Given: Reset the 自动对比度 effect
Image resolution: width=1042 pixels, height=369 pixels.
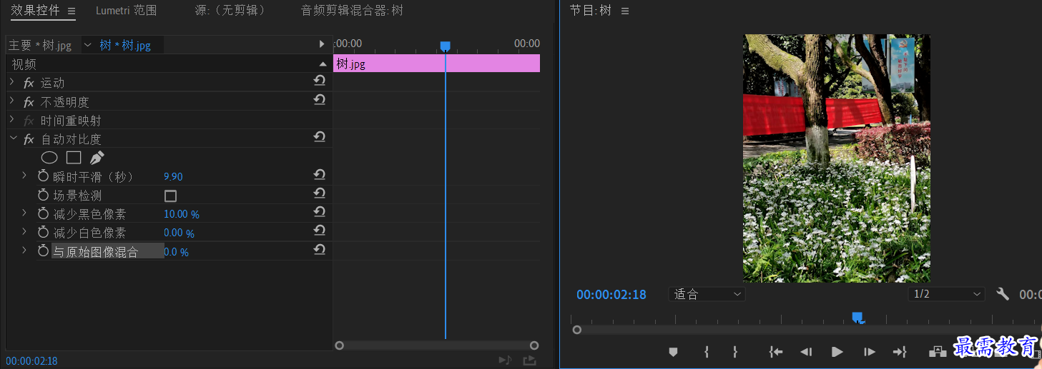Looking at the screenshot, I should point(320,137).
